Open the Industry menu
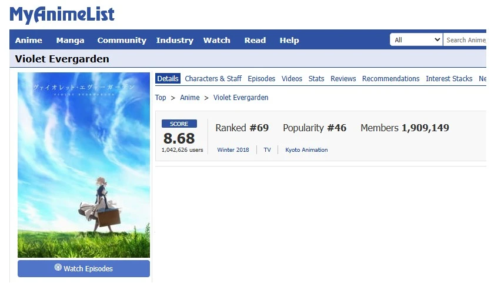 click(175, 41)
